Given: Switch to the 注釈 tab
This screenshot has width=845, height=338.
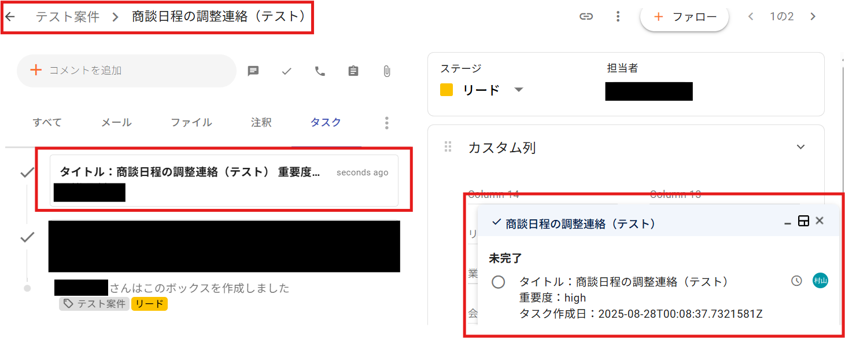Looking at the screenshot, I should [261, 123].
